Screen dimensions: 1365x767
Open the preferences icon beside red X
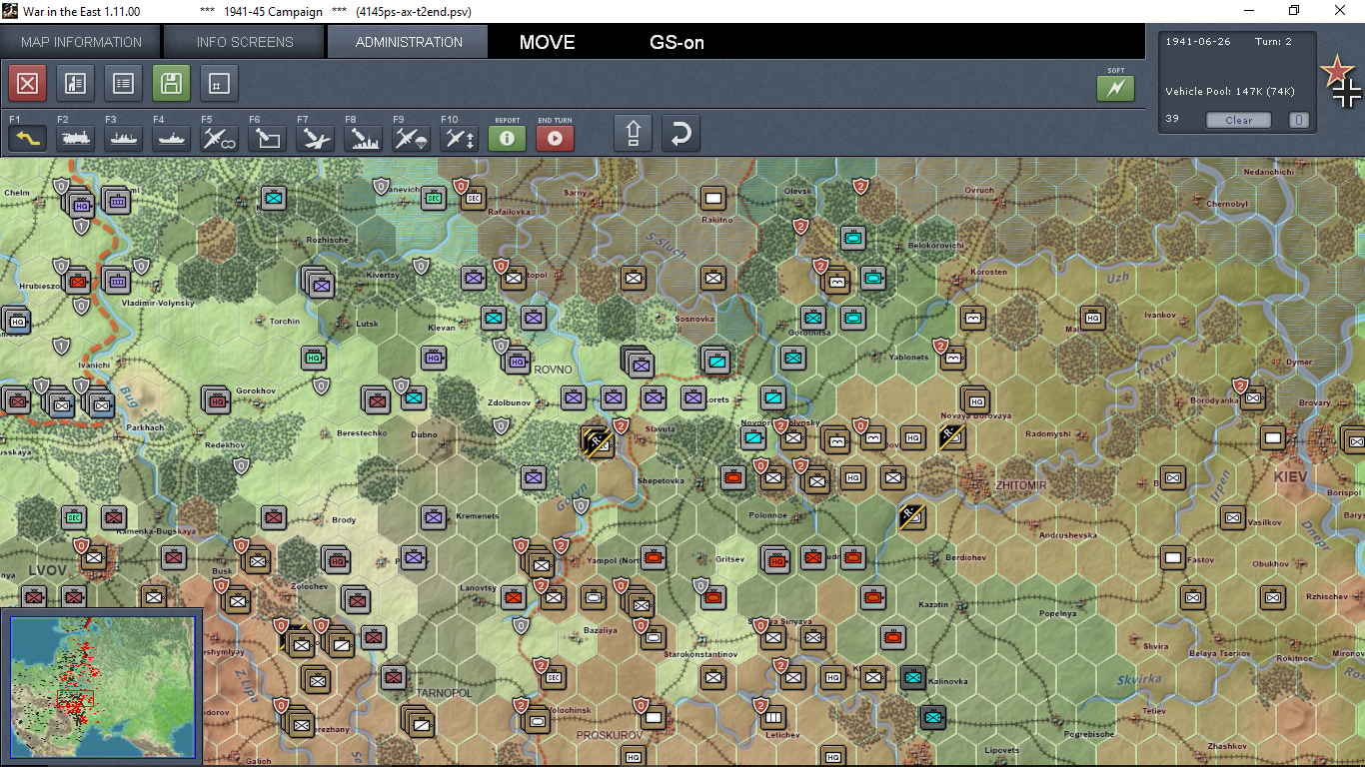[75, 84]
